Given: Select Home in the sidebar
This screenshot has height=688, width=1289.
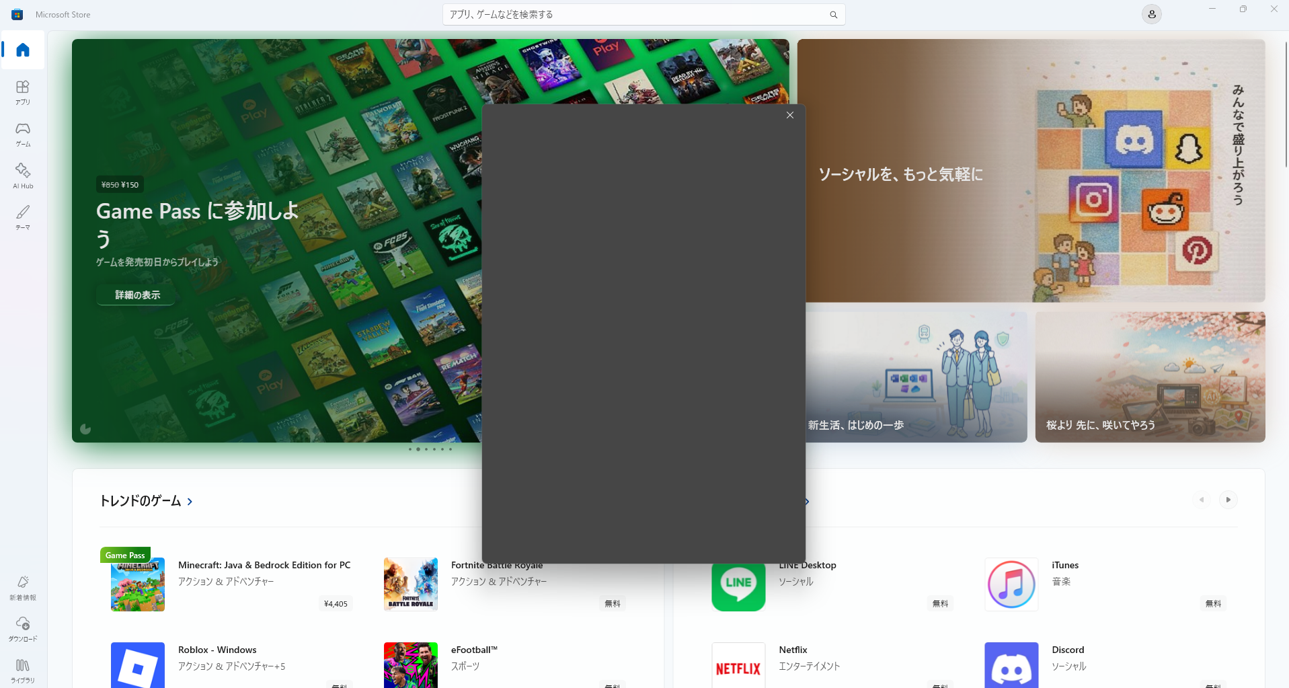Looking at the screenshot, I should pos(22,50).
